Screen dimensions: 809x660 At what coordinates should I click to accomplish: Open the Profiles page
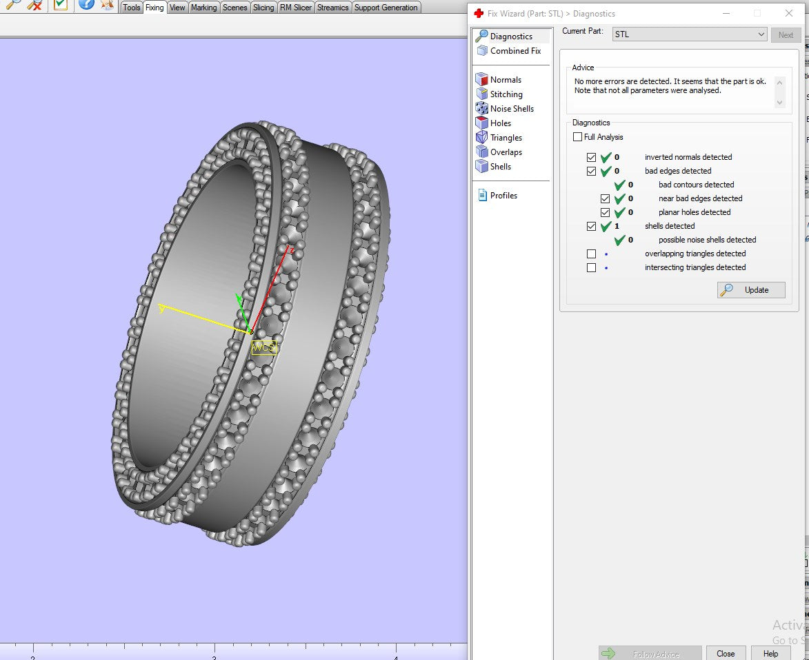503,196
